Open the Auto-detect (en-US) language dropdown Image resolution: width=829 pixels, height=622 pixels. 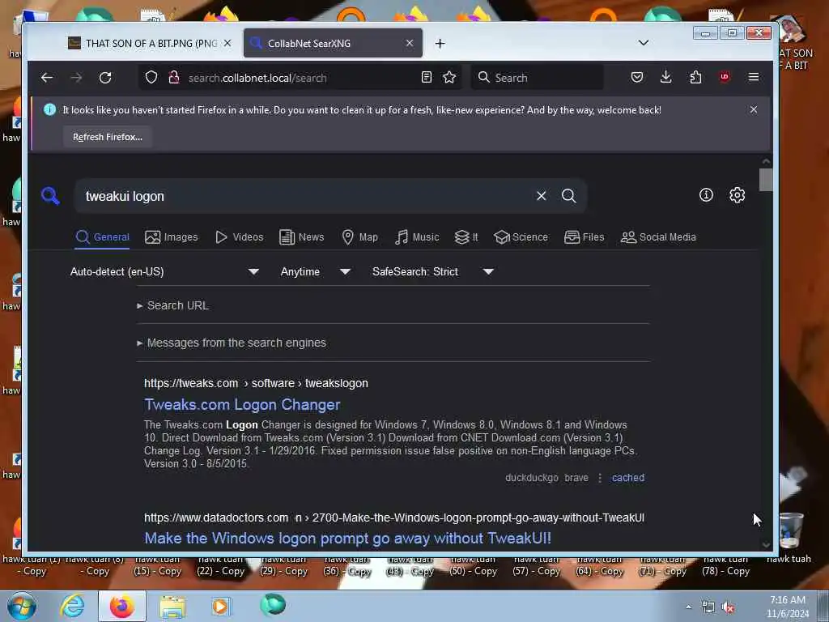pyautogui.click(x=164, y=271)
